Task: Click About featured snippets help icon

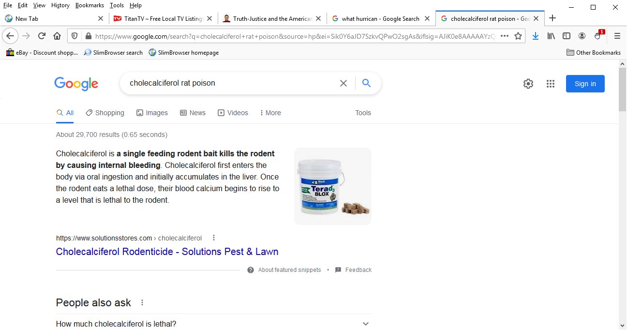Action: [251, 270]
